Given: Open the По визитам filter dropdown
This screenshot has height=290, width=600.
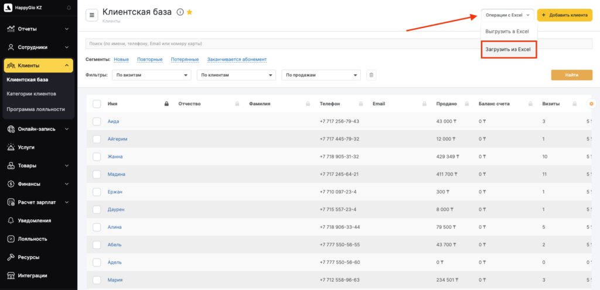Looking at the screenshot, I should (152, 75).
